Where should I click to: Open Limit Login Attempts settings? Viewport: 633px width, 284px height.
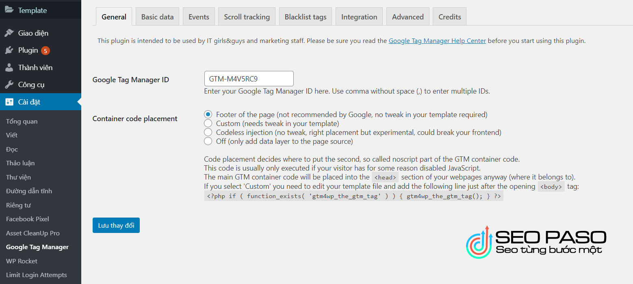point(37,275)
